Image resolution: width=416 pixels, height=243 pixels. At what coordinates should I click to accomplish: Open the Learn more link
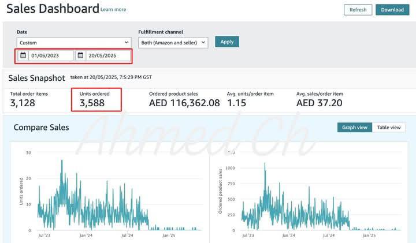click(113, 10)
